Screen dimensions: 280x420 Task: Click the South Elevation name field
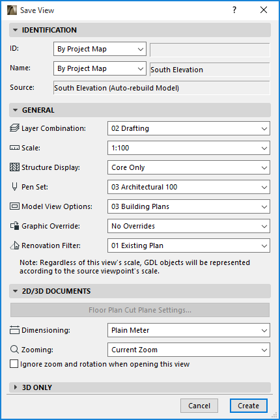(x=210, y=70)
